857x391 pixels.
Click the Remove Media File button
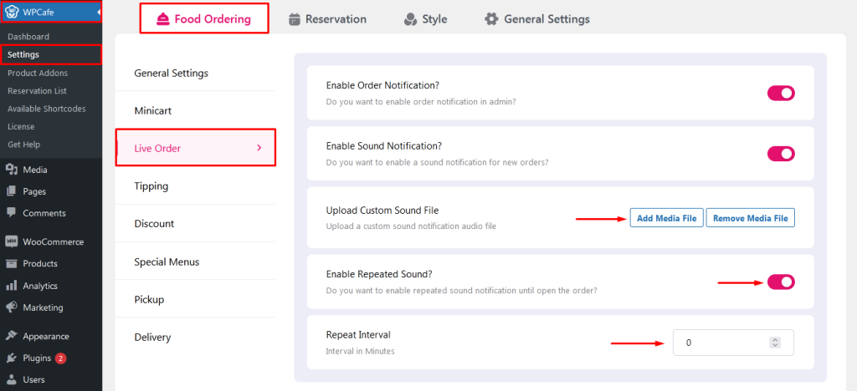click(751, 218)
